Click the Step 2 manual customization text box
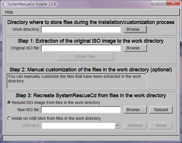 (77, 81)
